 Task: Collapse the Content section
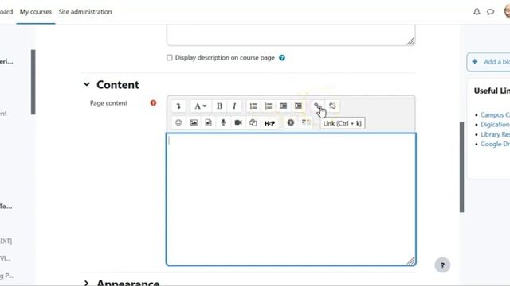(x=87, y=85)
